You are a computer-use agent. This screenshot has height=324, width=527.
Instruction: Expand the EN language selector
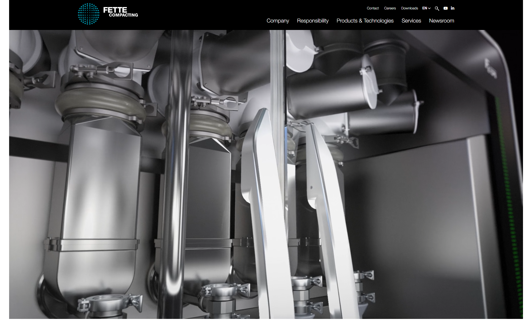[425, 8]
